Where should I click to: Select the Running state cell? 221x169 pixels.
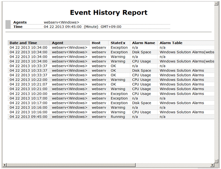click(x=118, y=117)
